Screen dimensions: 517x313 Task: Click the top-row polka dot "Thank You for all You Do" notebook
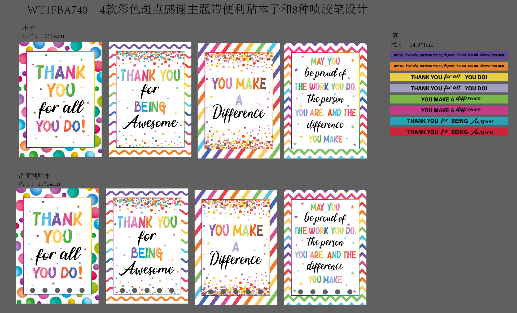60,99
